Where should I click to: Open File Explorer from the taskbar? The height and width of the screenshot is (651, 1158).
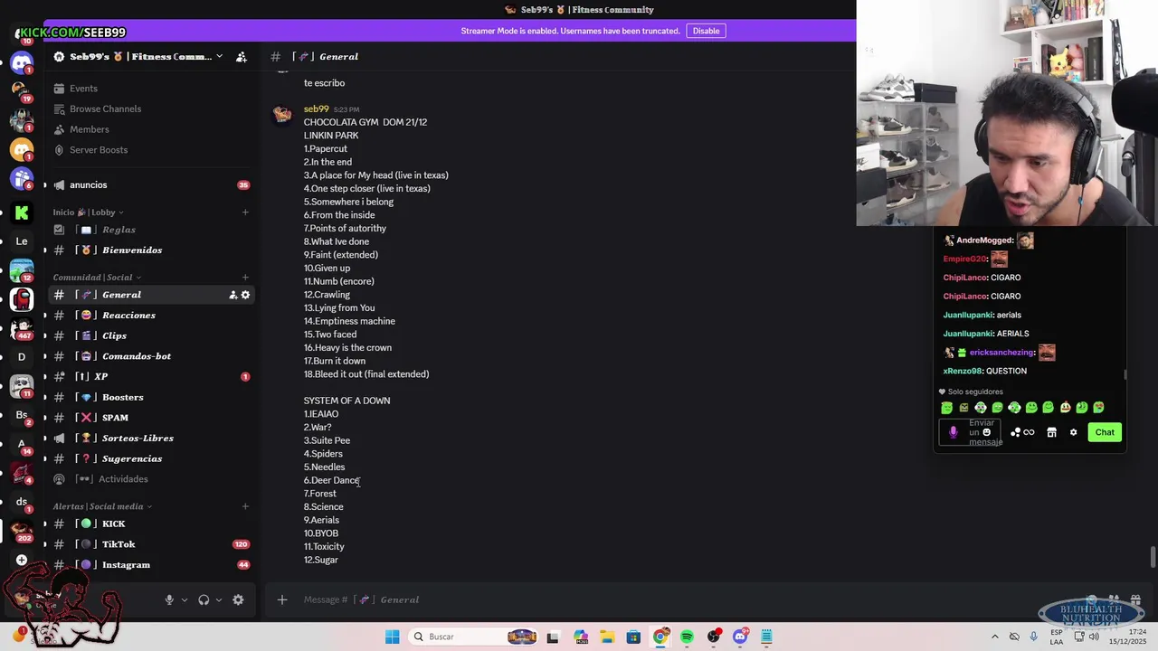[607, 637]
